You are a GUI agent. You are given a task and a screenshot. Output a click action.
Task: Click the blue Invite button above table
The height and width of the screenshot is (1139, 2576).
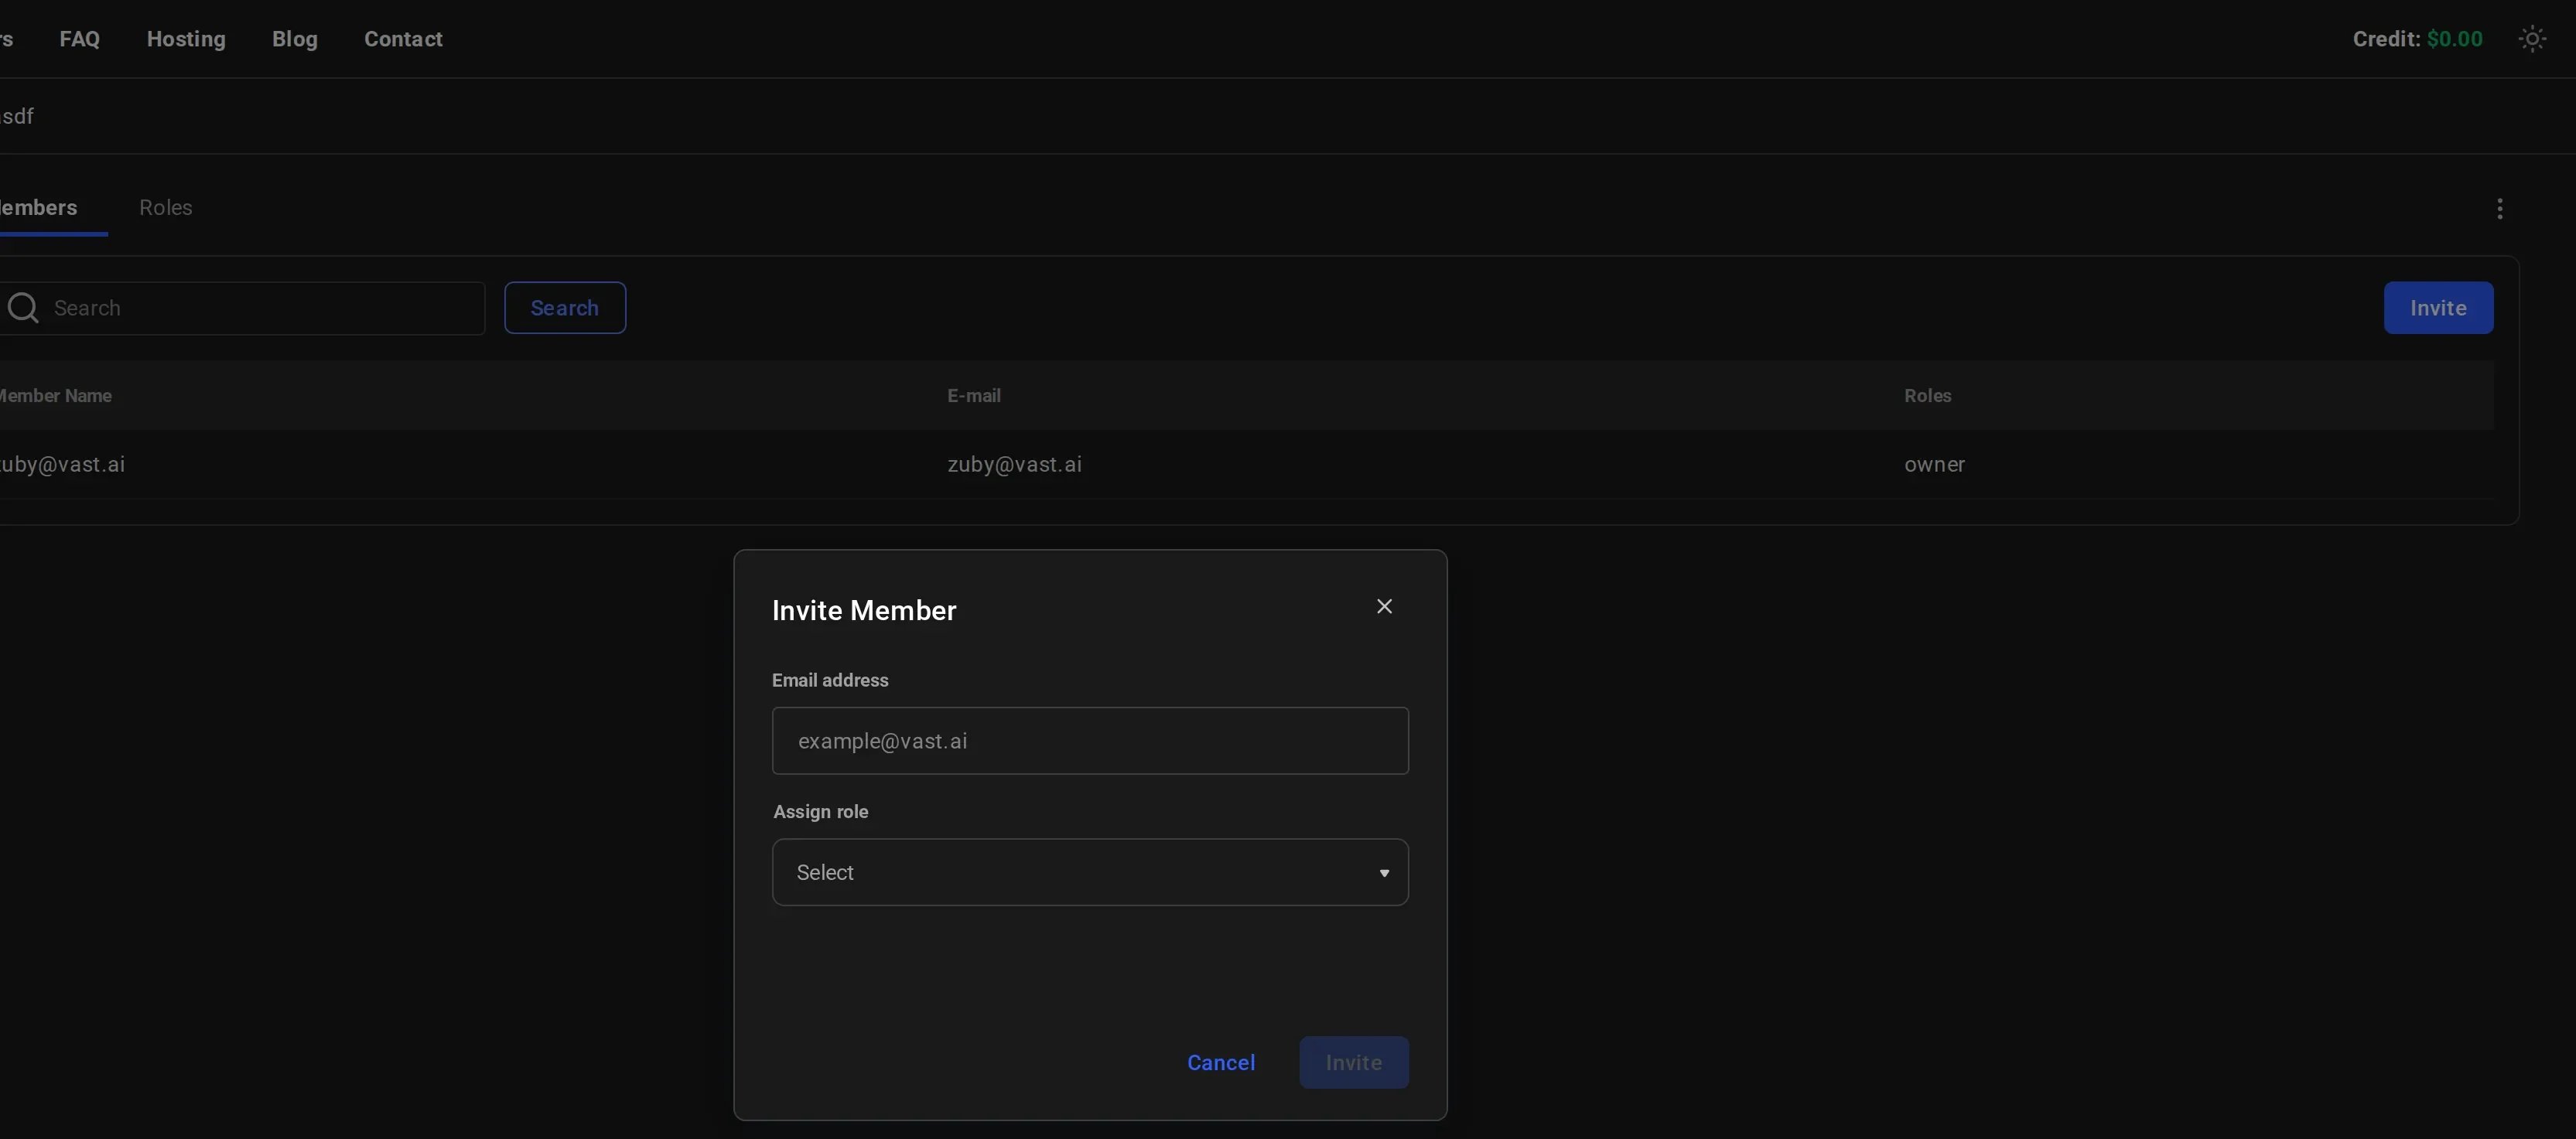point(2438,308)
